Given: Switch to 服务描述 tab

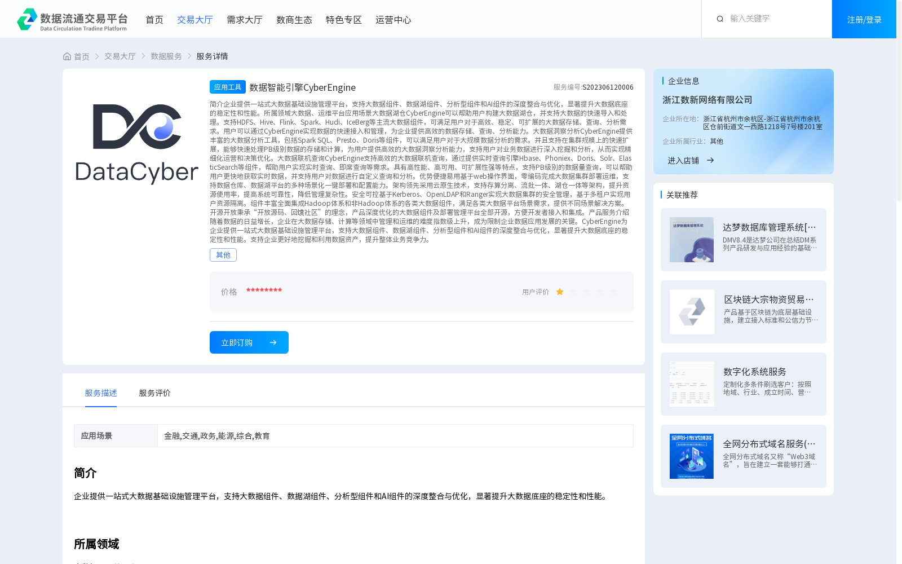Looking at the screenshot, I should point(101,393).
